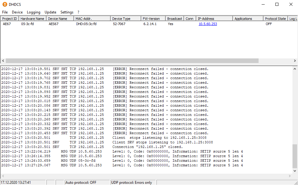The height and width of the screenshot is (185, 298).
Task: Select device name AES67 cell
Action: tap(53, 24)
